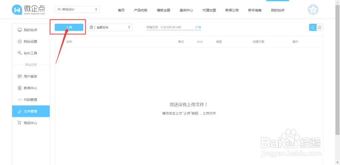
Task: Click the blue 上传 upload button
Action: [x=69, y=27]
